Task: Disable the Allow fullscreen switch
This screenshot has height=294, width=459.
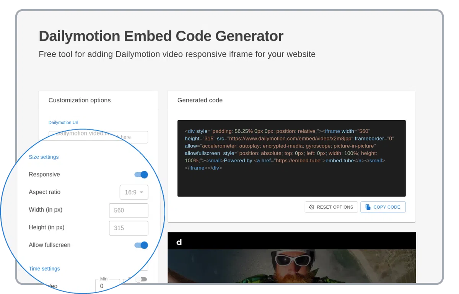Action: click(x=141, y=245)
